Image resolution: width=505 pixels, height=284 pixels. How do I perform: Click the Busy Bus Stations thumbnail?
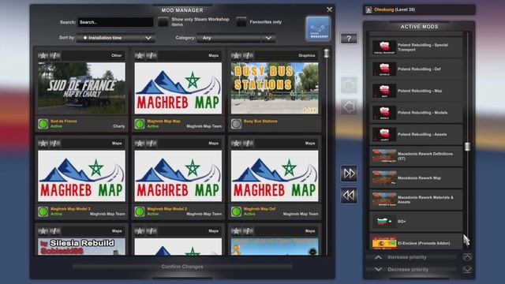(x=275, y=88)
